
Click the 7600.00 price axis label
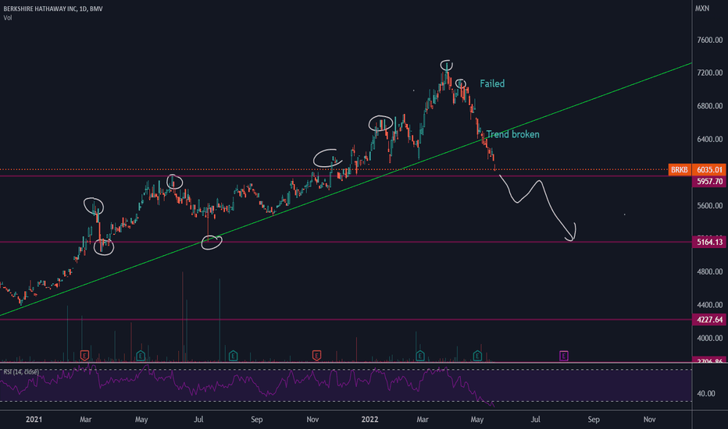point(709,40)
